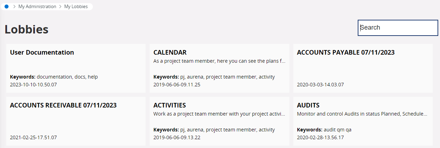
Task: Open ACCOUNTS PAYABLE 07/11/2023 lobby
Action: [346, 53]
